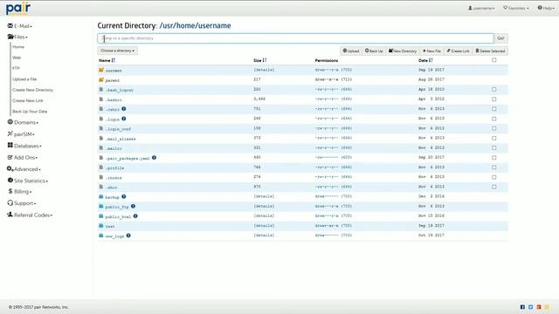
Task: Click the folder icon of the test directory
Action: pos(101,226)
